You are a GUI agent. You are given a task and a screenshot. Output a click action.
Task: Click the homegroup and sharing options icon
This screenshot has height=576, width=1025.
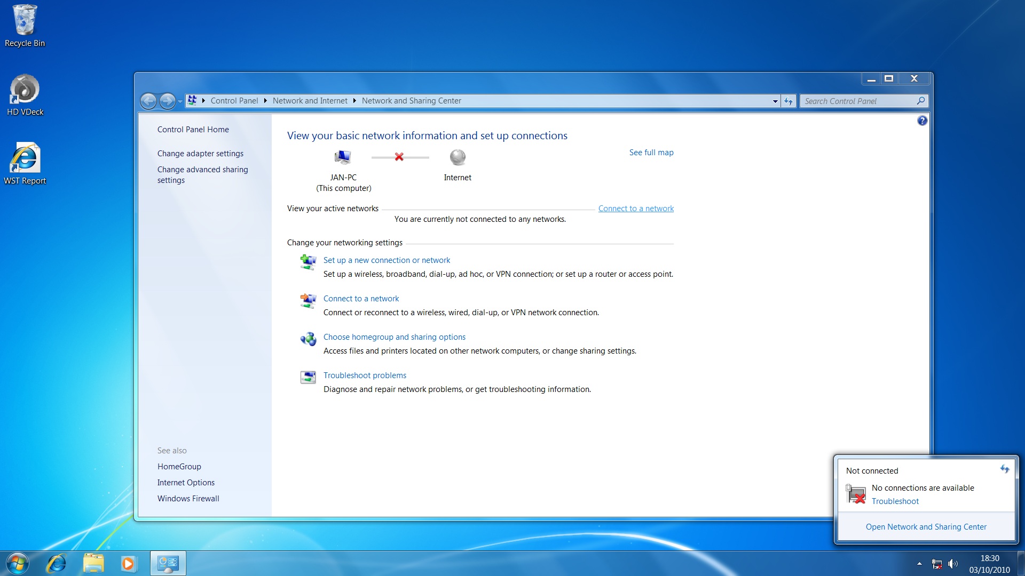click(308, 339)
